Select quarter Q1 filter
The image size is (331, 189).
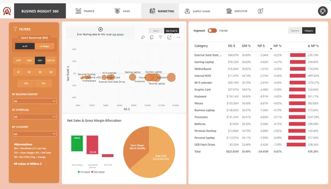(18, 72)
